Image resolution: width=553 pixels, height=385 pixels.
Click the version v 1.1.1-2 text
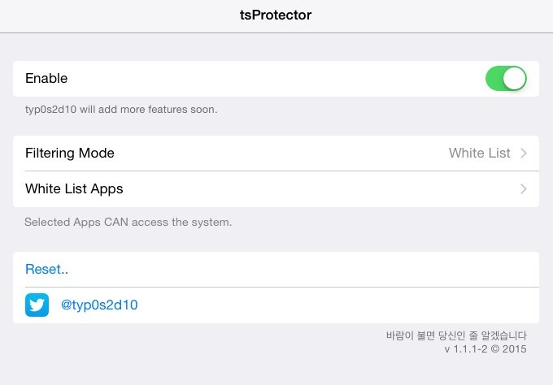click(x=486, y=349)
